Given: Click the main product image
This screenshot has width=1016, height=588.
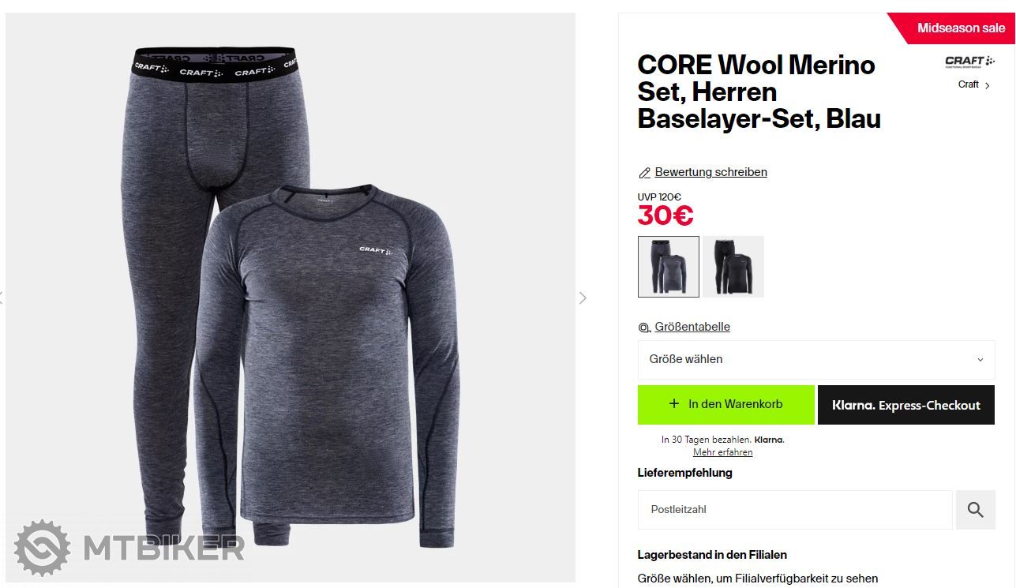Looking at the screenshot, I should [291, 298].
